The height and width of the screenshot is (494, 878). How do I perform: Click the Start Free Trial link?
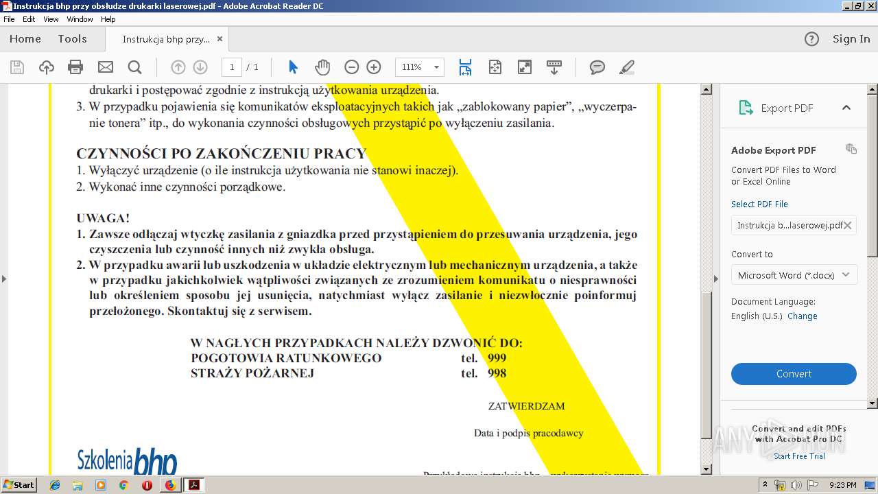799,456
